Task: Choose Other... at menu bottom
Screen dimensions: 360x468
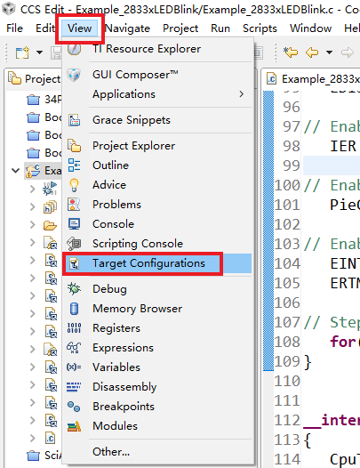Action: coord(111,452)
